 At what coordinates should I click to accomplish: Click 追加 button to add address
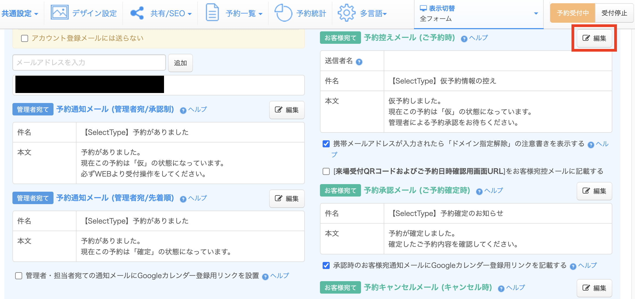pos(180,63)
